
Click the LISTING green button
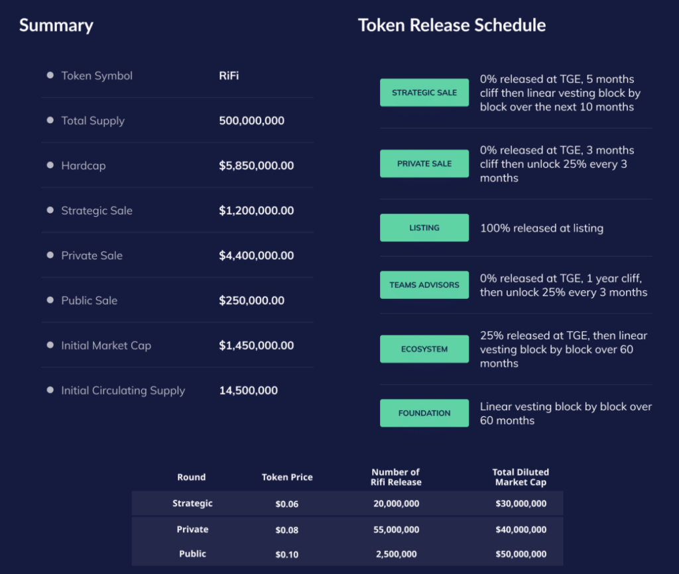(x=424, y=228)
